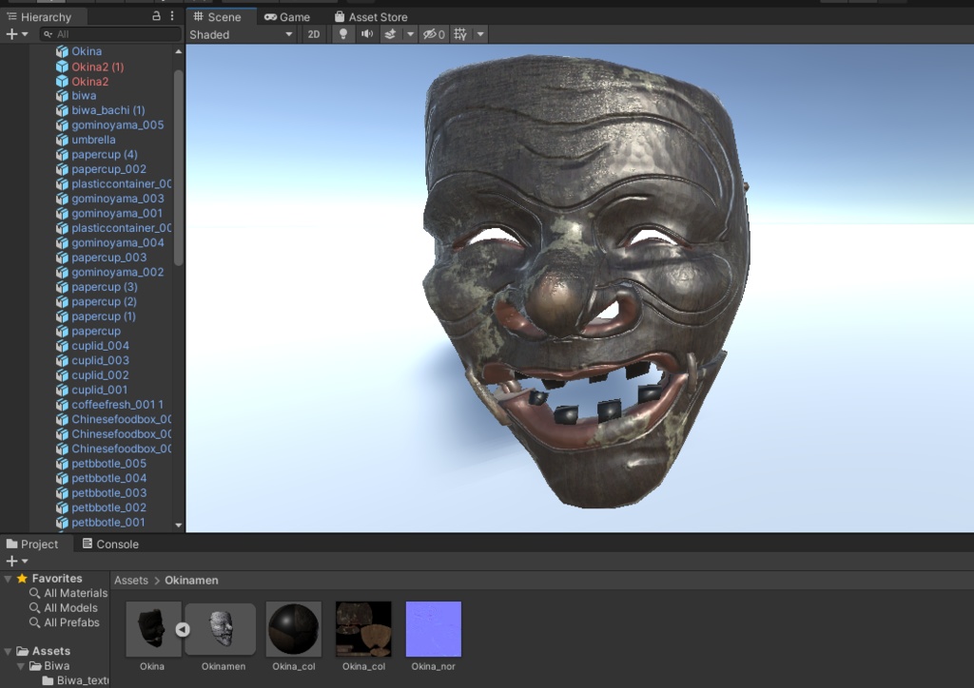Enable 2D view mode

pyautogui.click(x=314, y=34)
